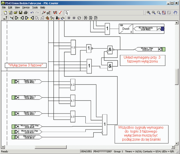Zoom in with the plus magnifier
The height and width of the screenshot is (154, 180).
pyautogui.click(x=149, y=13)
